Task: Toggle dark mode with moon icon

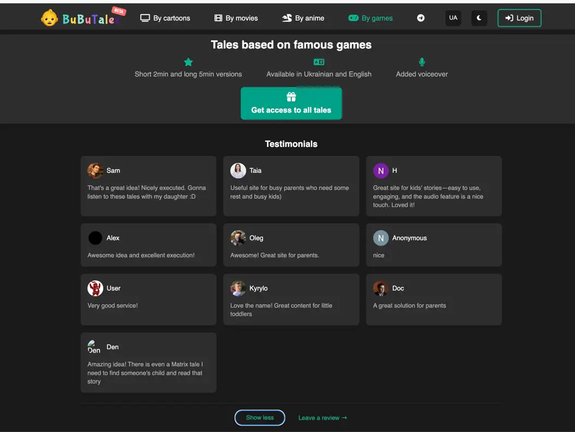Action: (479, 18)
